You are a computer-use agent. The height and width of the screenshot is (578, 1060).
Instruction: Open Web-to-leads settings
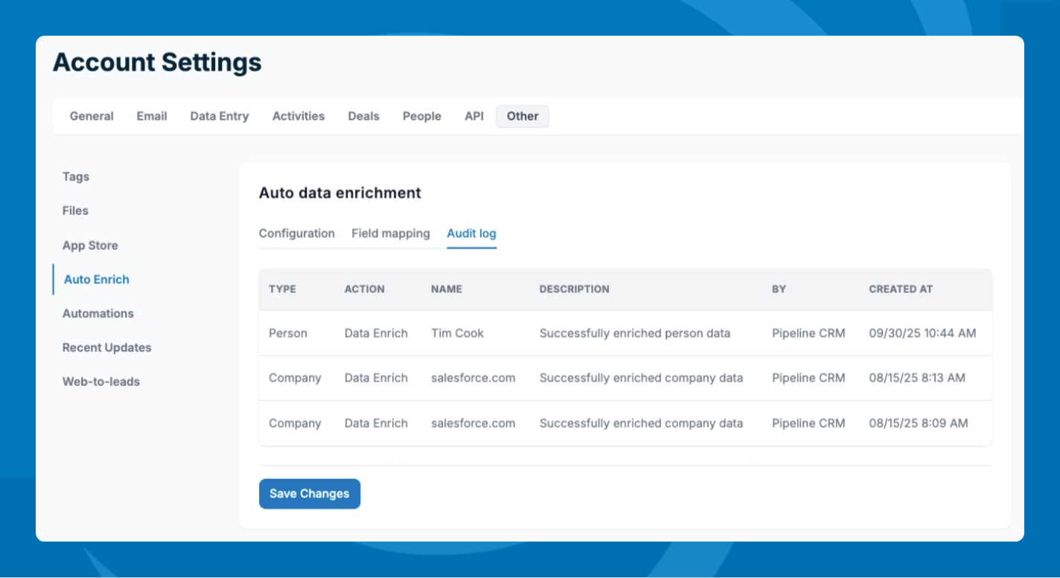tap(101, 382)
